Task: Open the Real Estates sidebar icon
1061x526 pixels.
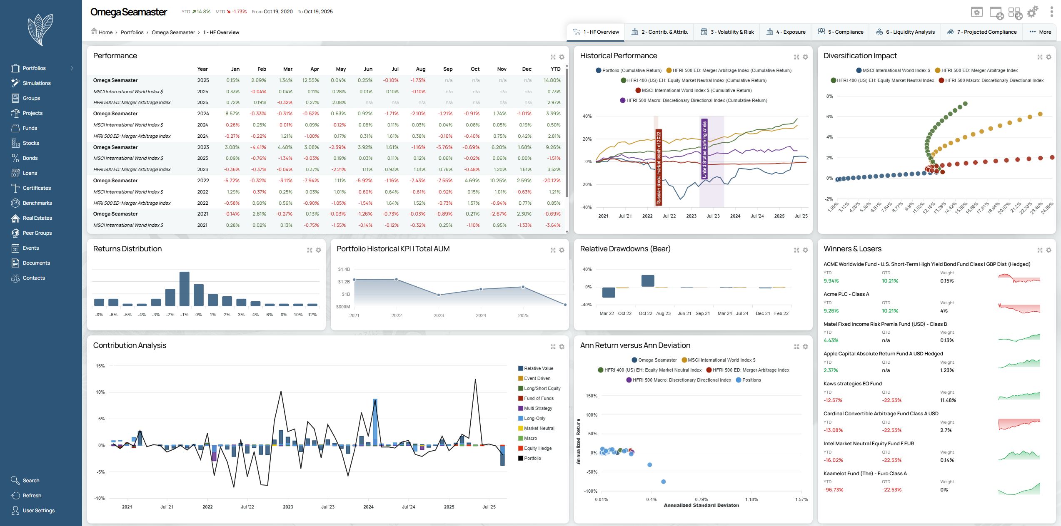Action: (15, 218)
